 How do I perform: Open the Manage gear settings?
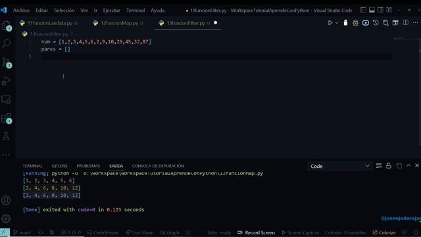click(x=6, y=219)
